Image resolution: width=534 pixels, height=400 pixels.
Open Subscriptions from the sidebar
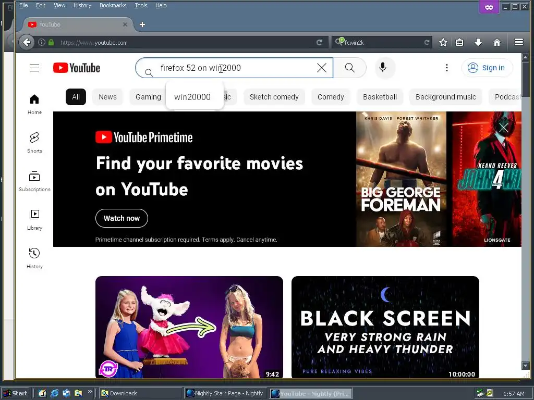coord(34,182)
